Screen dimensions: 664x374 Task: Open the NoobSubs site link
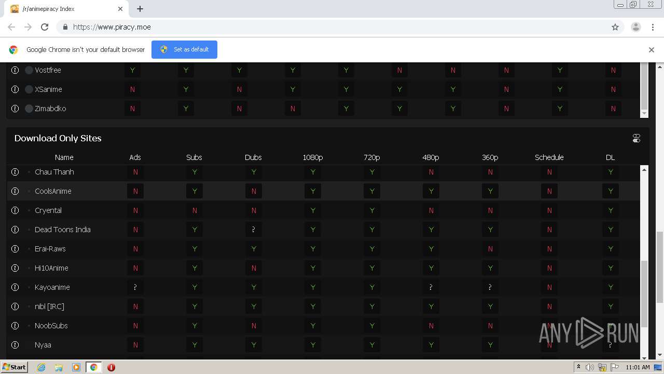pos(51,326)
